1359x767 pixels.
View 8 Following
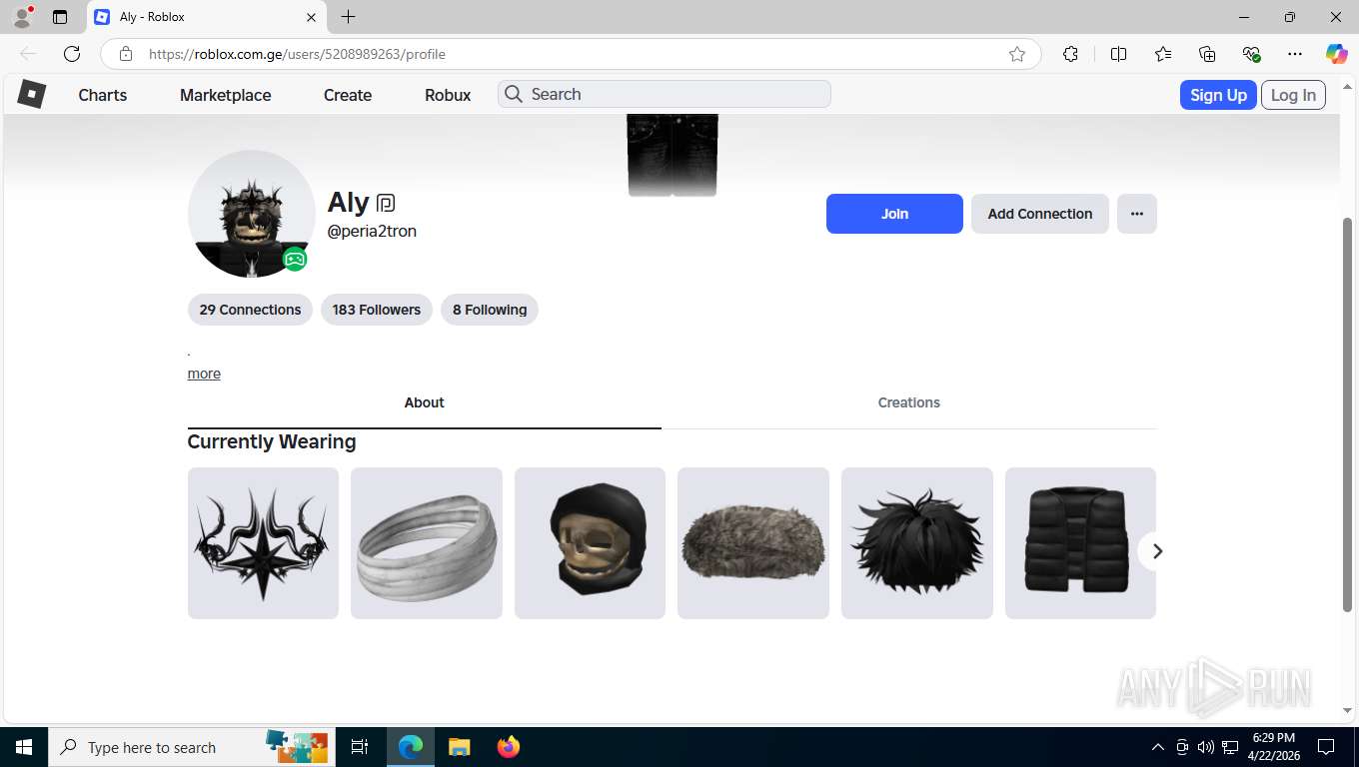490,310
